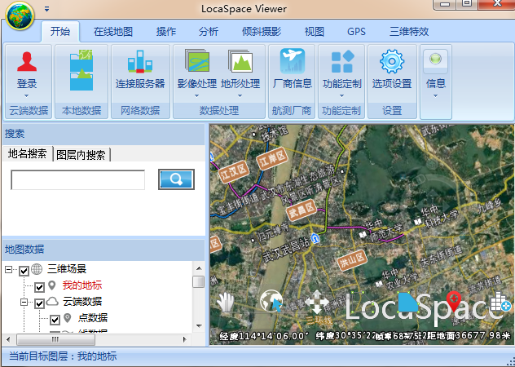Collapse the 云端数据 tree node
This screenshot has height=367, width=515.
coord(24,302)
